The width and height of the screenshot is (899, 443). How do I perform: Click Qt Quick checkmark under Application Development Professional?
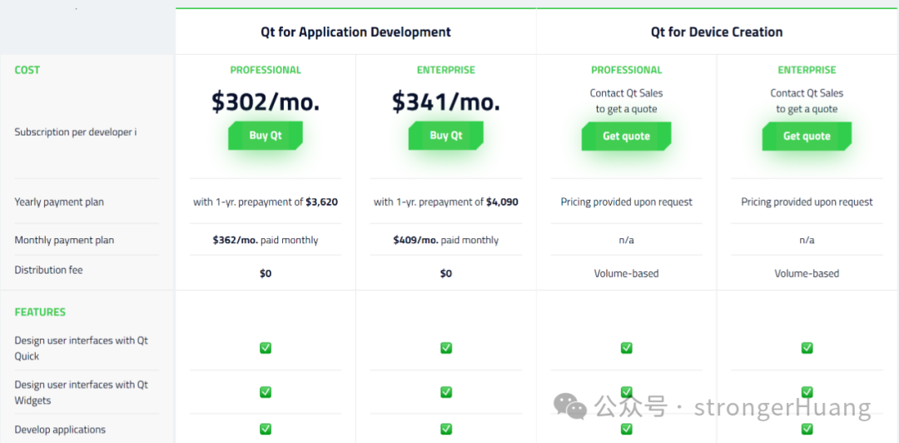pyautogui.click(x=266, y=348)
